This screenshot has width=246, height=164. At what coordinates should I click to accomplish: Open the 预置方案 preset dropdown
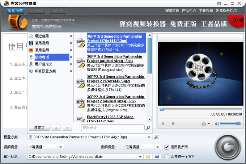coord(149,137)
